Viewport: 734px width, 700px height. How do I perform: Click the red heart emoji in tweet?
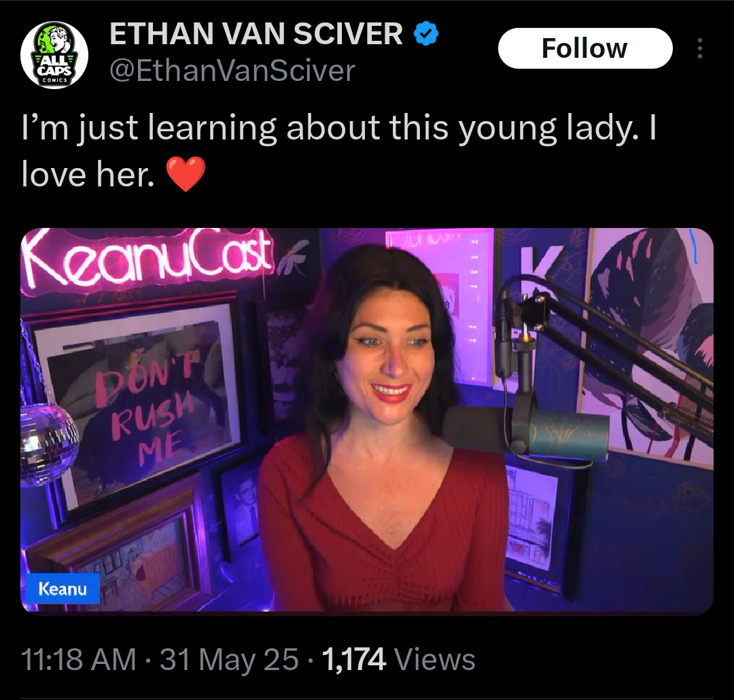pos(186,174)
